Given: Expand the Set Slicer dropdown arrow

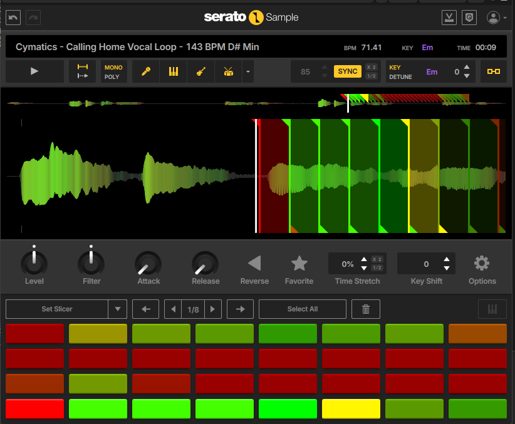Looking at the screenshot, I should (x=118, y=309).
